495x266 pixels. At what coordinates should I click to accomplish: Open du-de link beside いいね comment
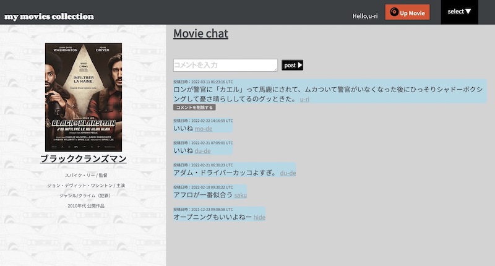[202, 151]
